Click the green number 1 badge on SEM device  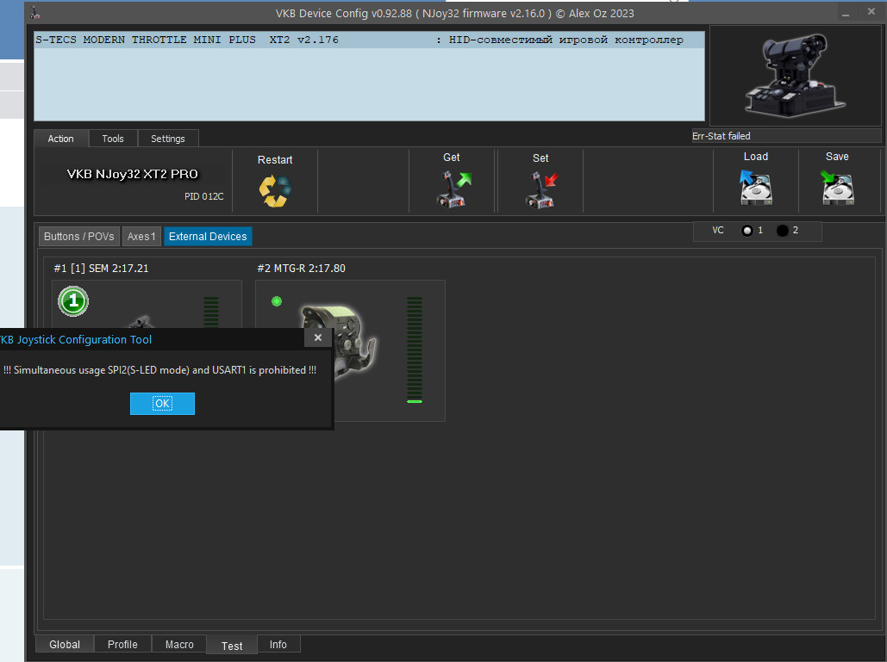click(73, 301)
